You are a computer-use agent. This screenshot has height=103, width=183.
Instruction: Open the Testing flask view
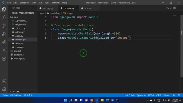coord(4,50)
